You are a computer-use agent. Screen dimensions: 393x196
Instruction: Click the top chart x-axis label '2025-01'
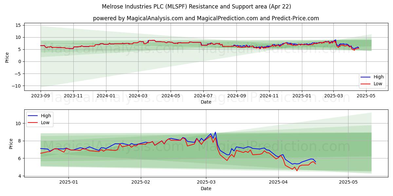[301, 96]
